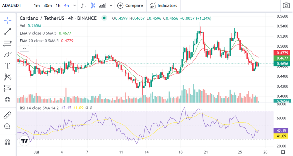Select the Vol 5.265M indicator legend

click(30, 26)
